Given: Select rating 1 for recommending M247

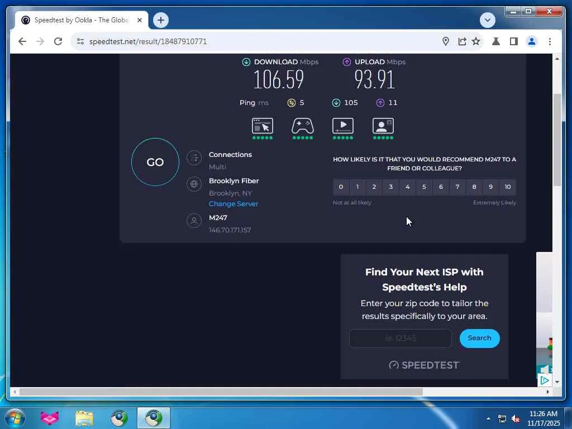Looking at the screenshot, I should (357, 187).
